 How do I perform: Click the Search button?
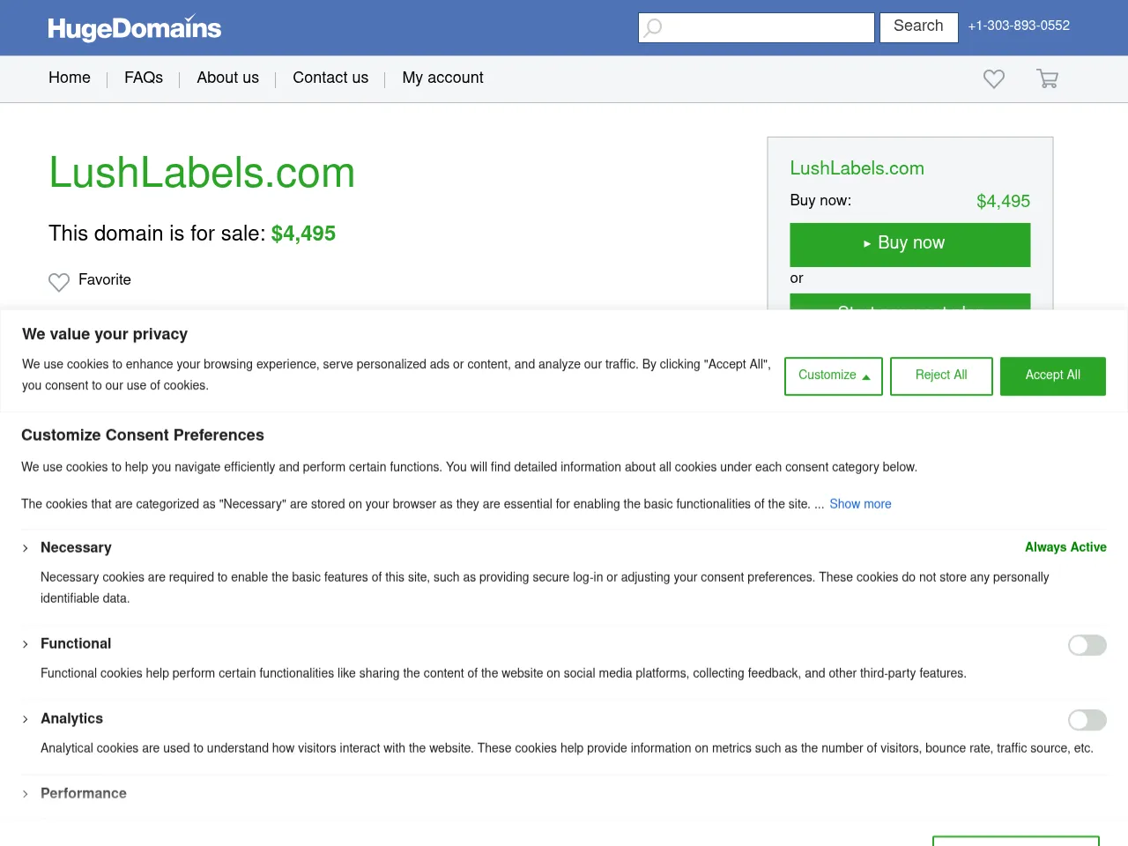(x=918, y=27)
